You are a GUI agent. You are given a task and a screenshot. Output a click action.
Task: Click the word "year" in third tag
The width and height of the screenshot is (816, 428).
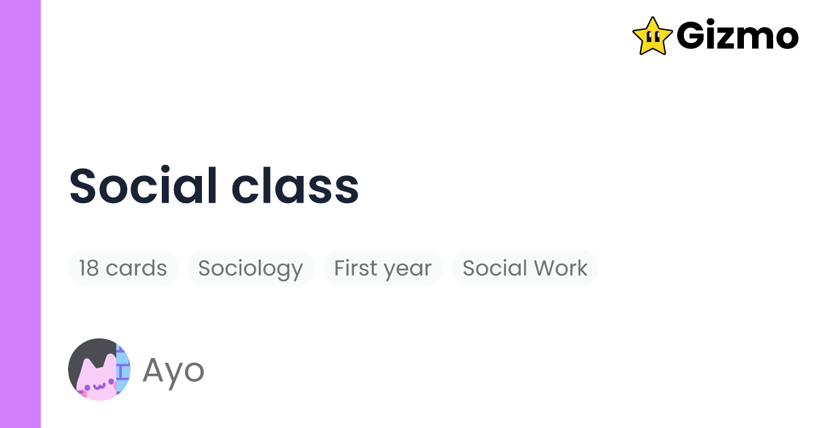coord(407,268)
